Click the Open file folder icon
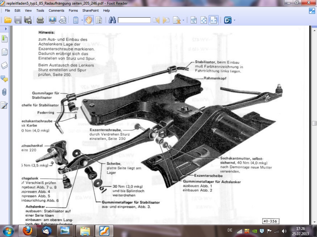This screenshot has height=237, width=317. pos(8,20)
